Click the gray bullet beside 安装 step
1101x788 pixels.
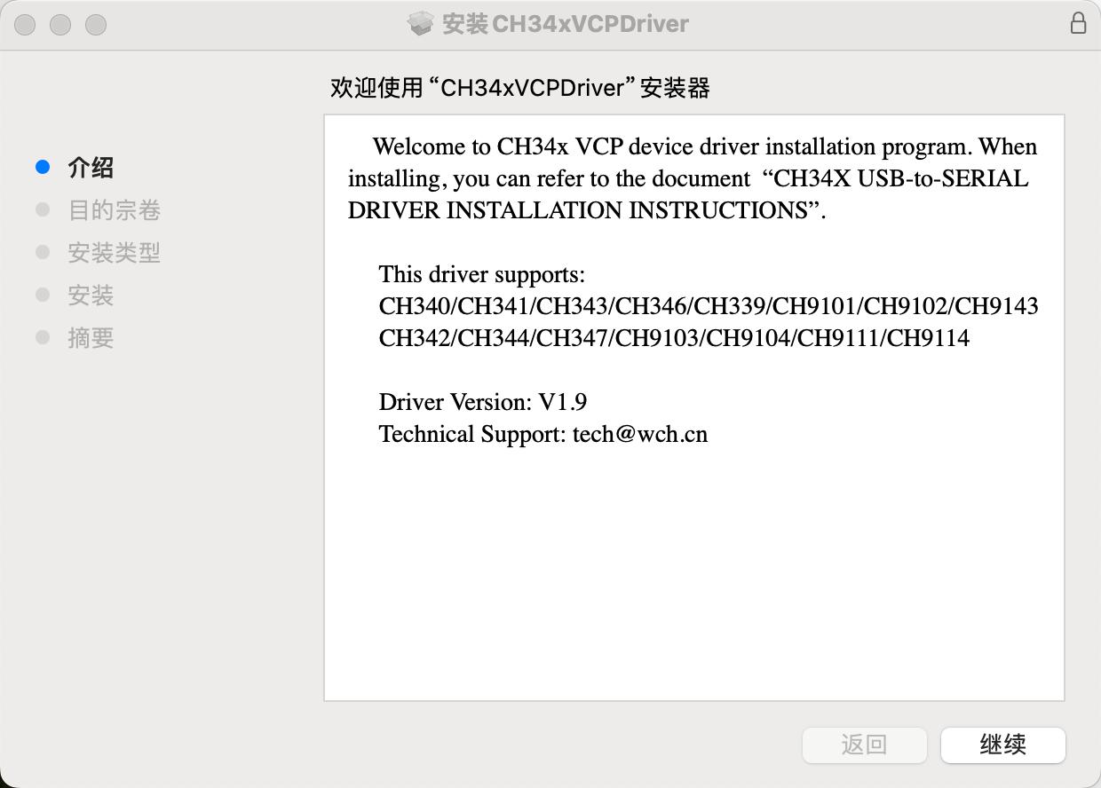click(43, 295)
